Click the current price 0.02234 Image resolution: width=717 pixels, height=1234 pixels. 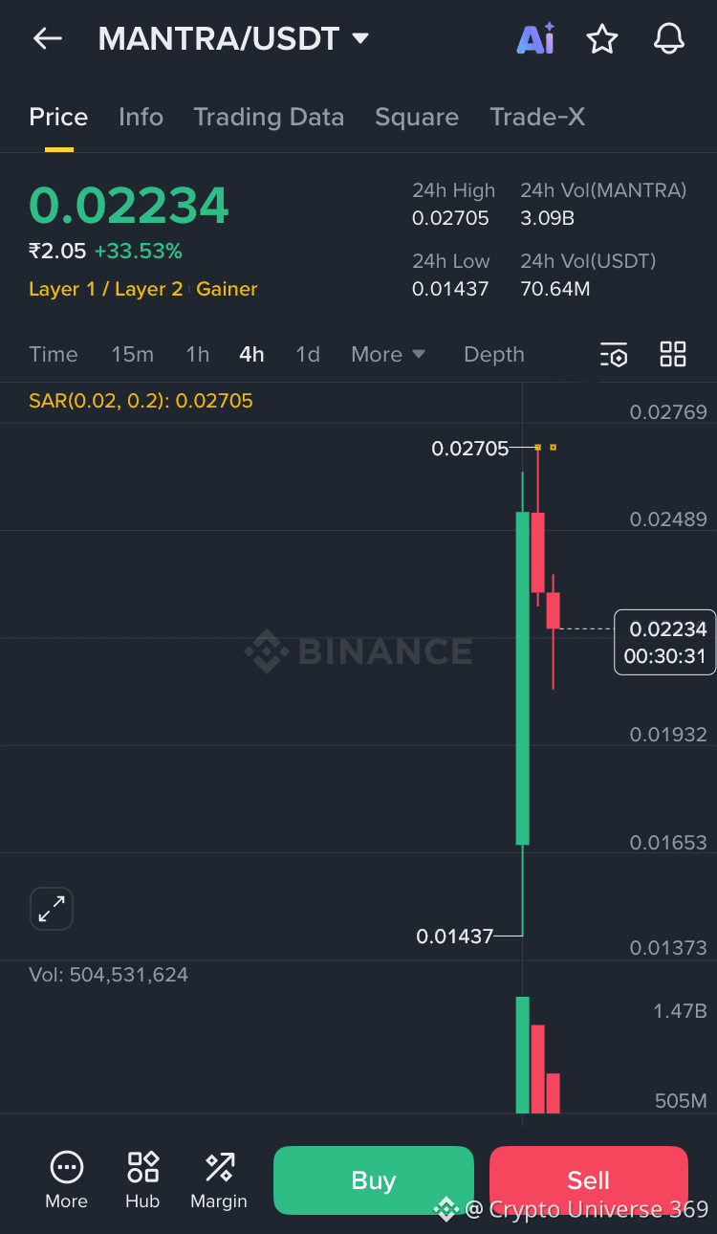[x=129, y=205]
